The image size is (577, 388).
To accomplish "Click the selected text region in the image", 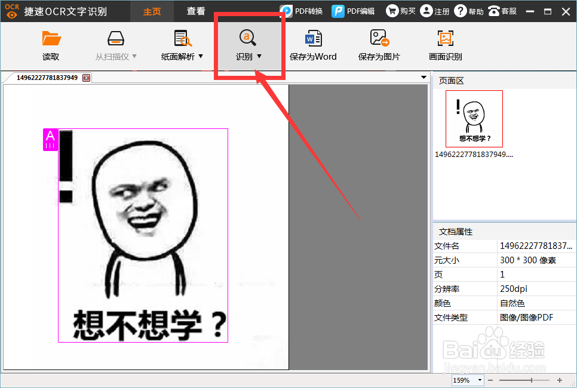I will click(x=143, y=235).
